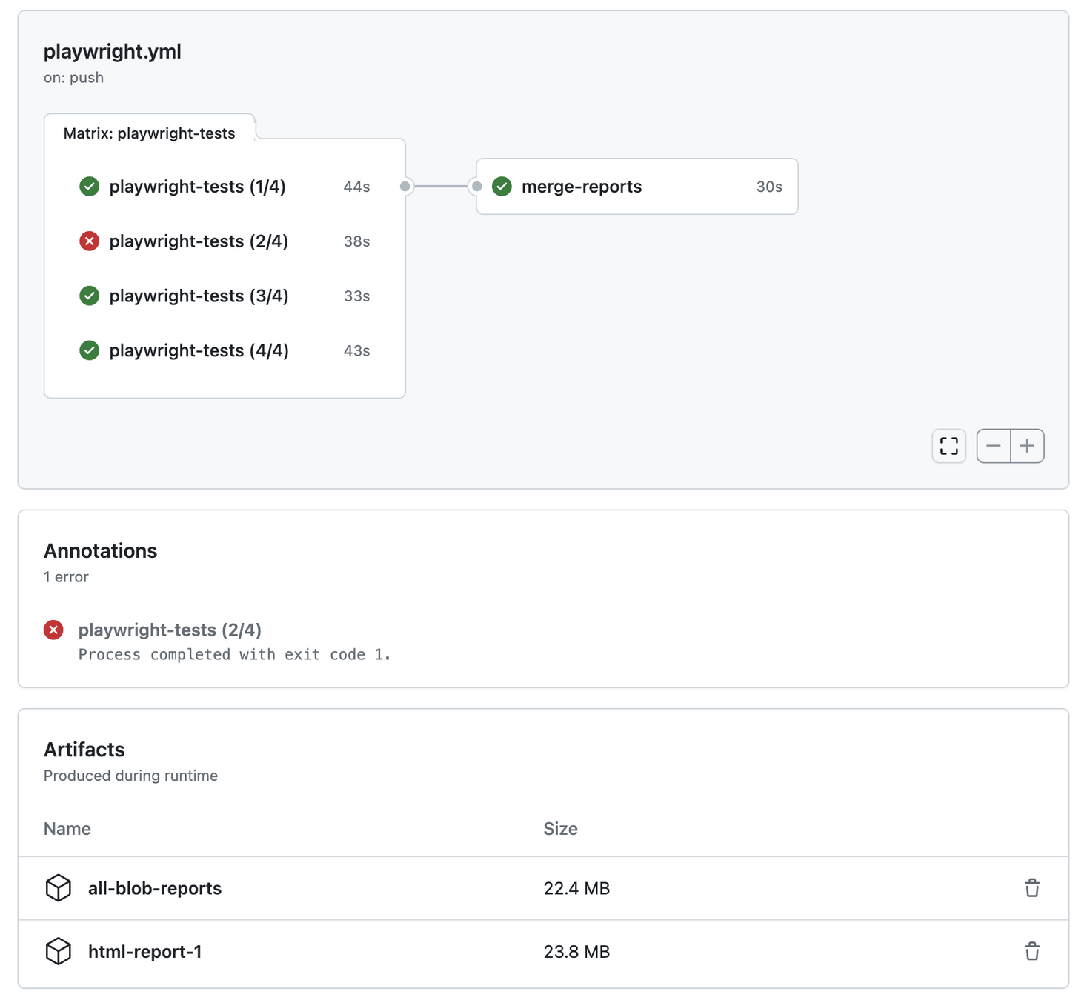Download the all-blob-reports artifact
The width and height of the screenshot is (1087, 1000).
click(155, 888)
